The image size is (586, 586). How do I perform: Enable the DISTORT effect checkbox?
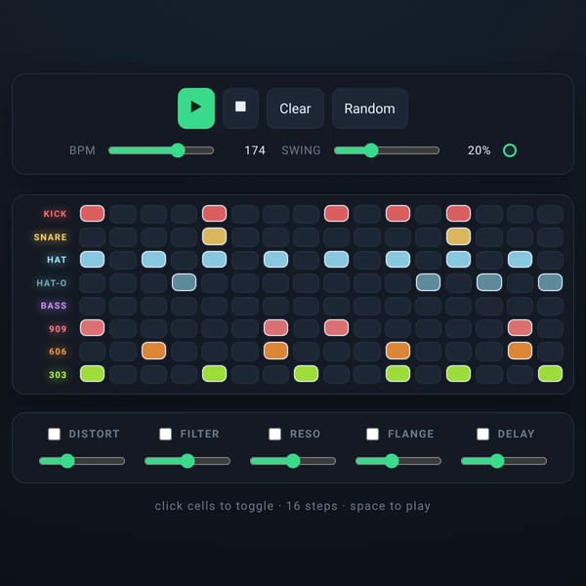(x=54, y=434)
